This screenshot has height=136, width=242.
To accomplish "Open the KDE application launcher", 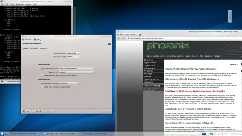I will click(x=2, y=134).
